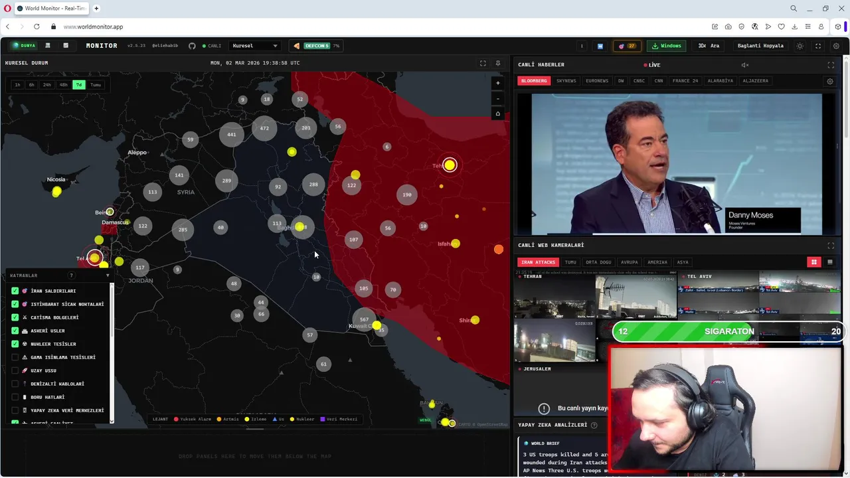Enable Boru Hatlari layer
The width and height of the screenshot is (850, 478).
click(15, 397)
